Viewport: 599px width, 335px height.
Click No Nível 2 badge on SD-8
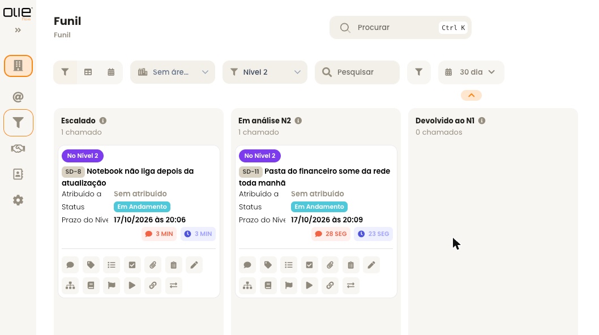click(83, 156)
